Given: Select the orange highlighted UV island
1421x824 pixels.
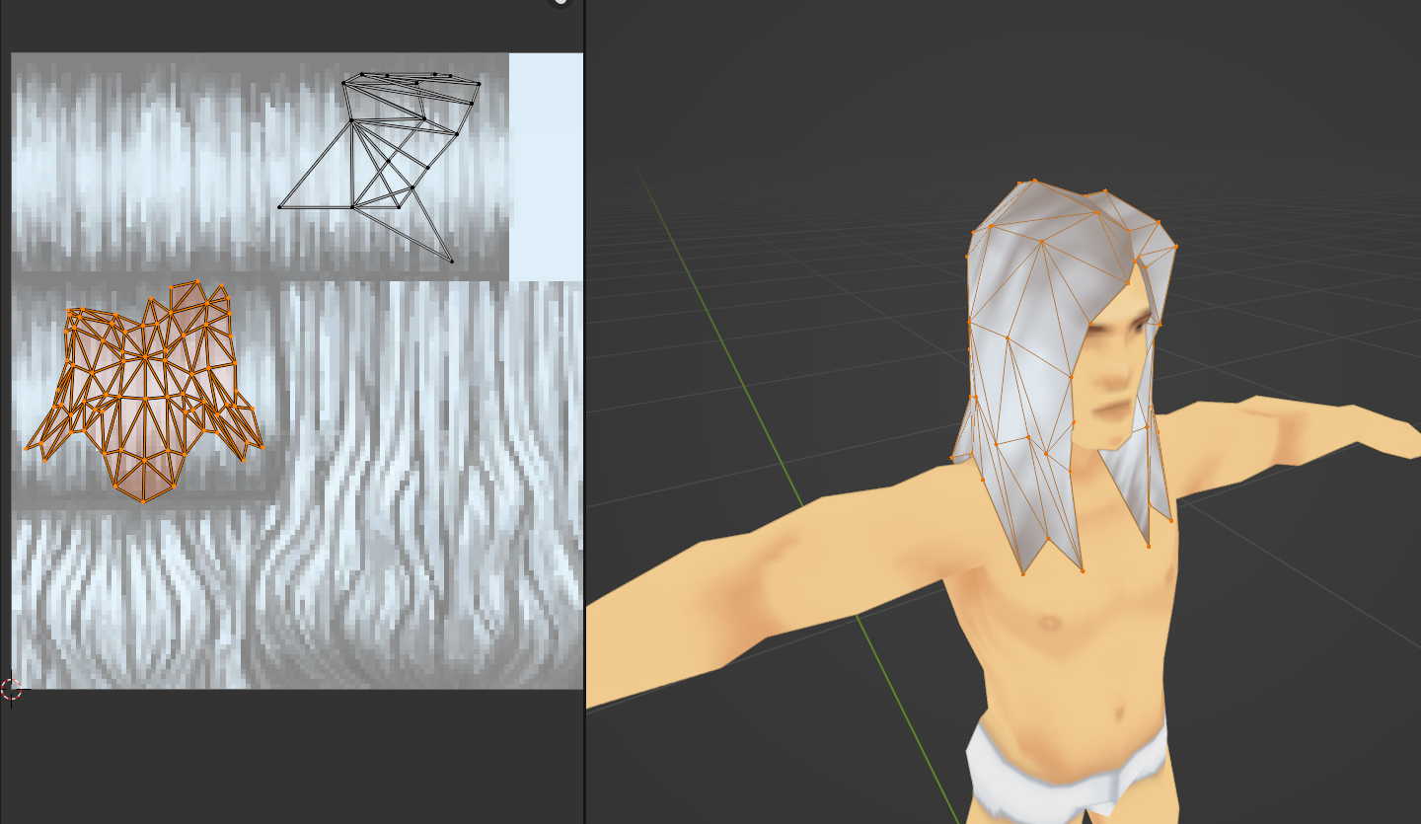Looking at the screenshot, I should [144, 392].
